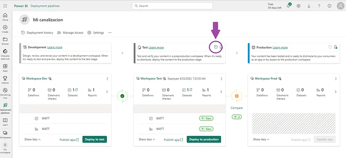The height and width of the screenshot is (158, 346).
Task: Open Learn in the left sidebar
Action: click(5, 122)
